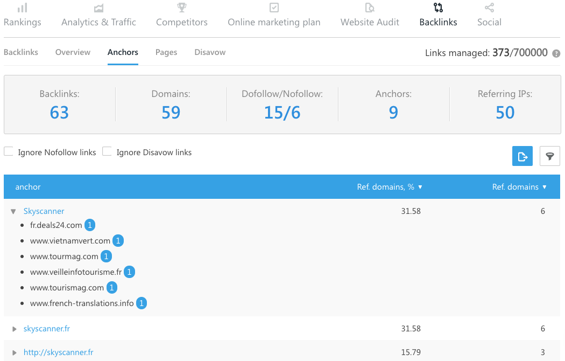The height and width of the screenshot is (361, 565).
Task: Sort by Ref. domains, % column
Action: pyautogui.click(x=390, y=187)
